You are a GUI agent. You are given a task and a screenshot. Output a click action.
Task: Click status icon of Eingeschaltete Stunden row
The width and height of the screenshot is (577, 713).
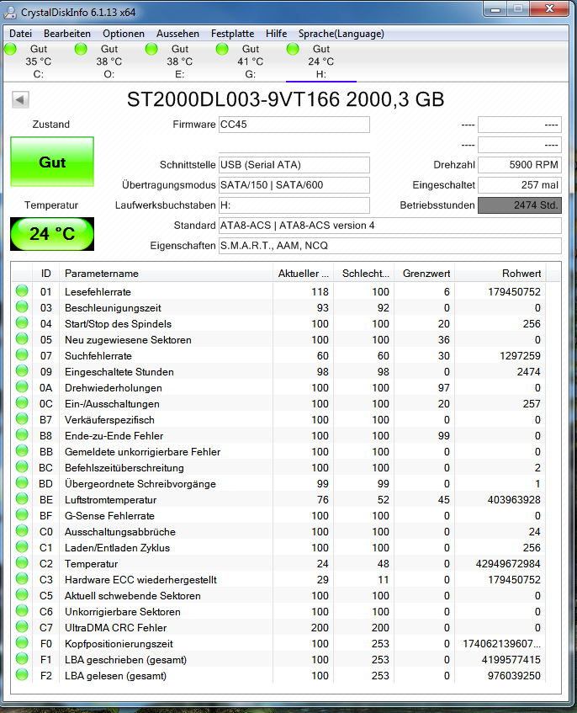(x=22, y=371)
